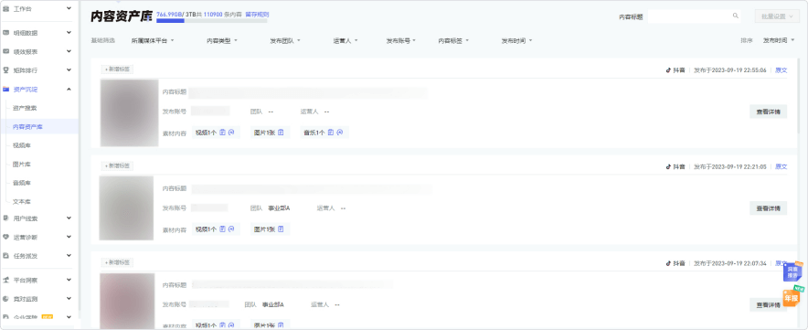Viewport: 808px width, 330px height.
Task: Click the 竞对监测 sidebar icon
Action: [x=6, y=299]
